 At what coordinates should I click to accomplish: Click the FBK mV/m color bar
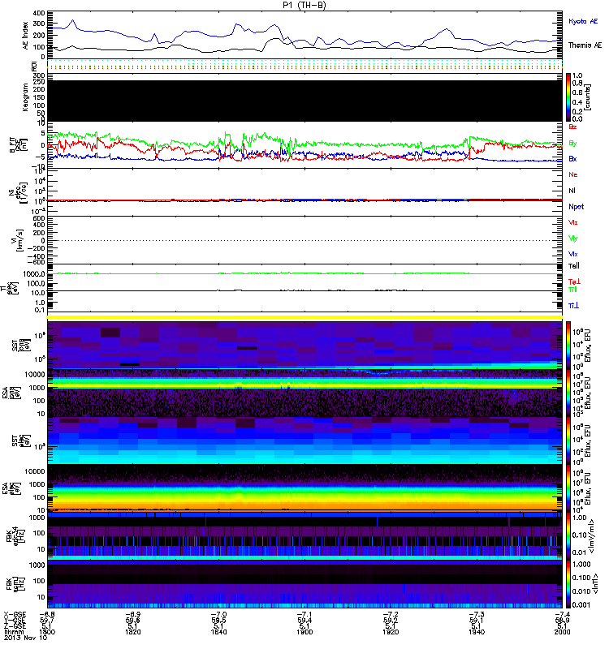pos(568,536)
